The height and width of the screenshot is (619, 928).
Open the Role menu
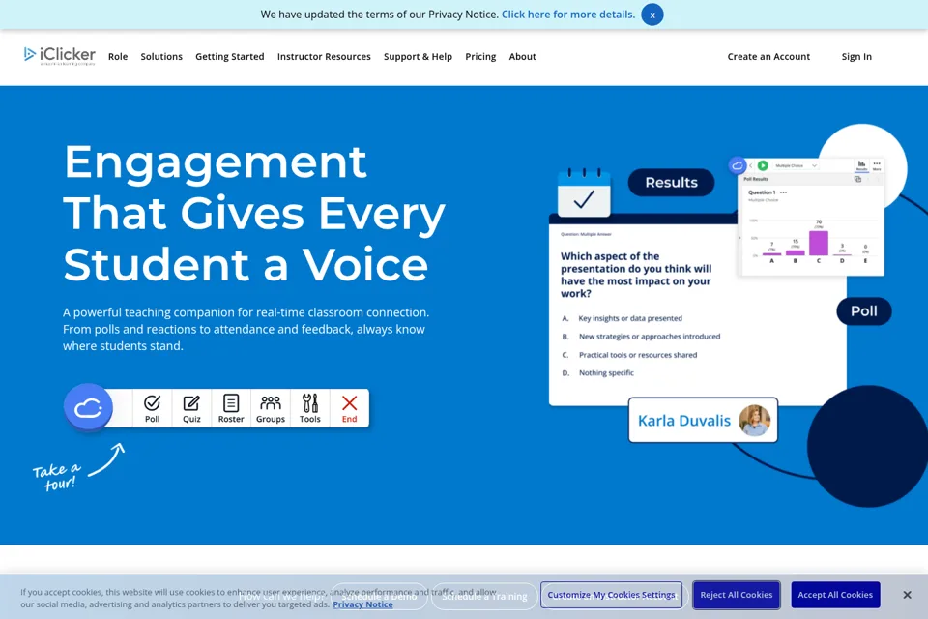coord(118,57)
